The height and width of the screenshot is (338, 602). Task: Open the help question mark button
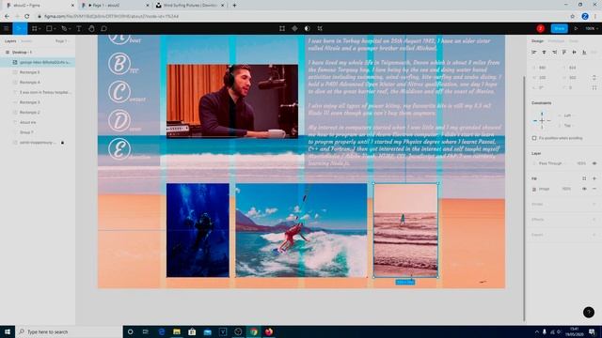click(589, 313)
